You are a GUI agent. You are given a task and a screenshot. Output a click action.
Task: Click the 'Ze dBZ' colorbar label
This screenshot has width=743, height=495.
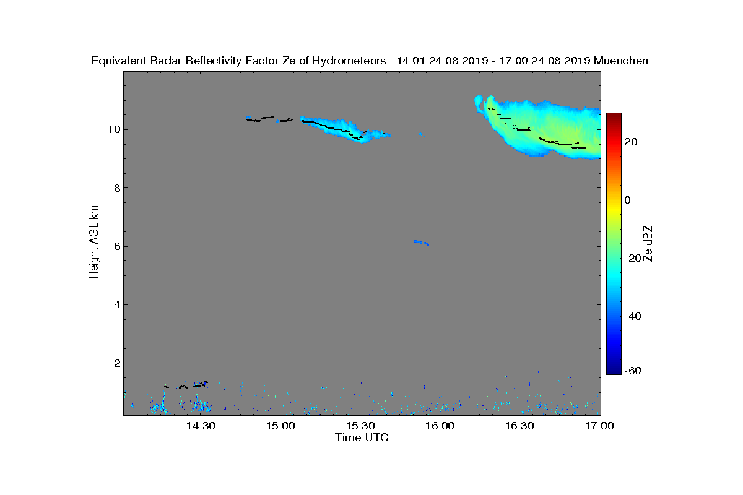pos(648,244)
